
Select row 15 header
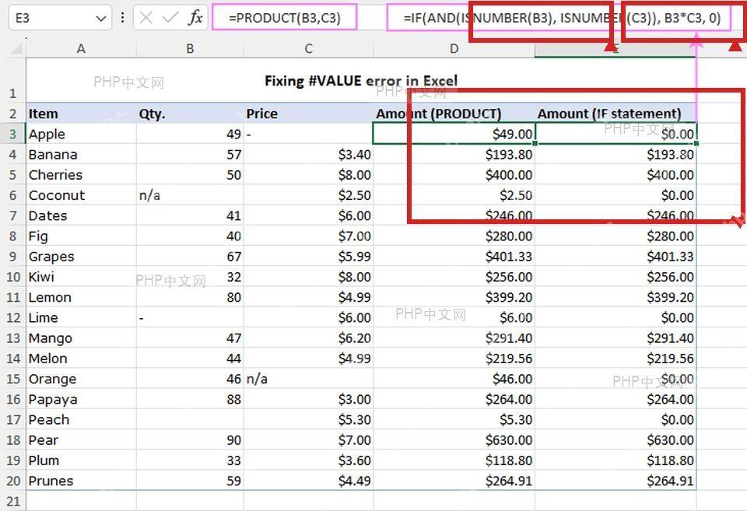click(13, 379)
